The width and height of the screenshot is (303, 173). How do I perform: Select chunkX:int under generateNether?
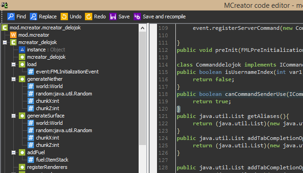point(48,101)
